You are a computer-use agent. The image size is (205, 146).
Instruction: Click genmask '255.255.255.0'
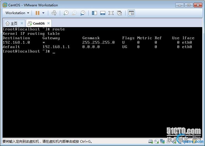click(98, 42)
